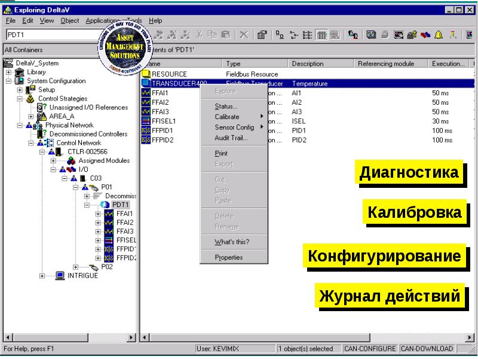Click the yellow alarm bell toolbar icon
The height and width of the screenshot is (359, 478).
pos(439,35)
